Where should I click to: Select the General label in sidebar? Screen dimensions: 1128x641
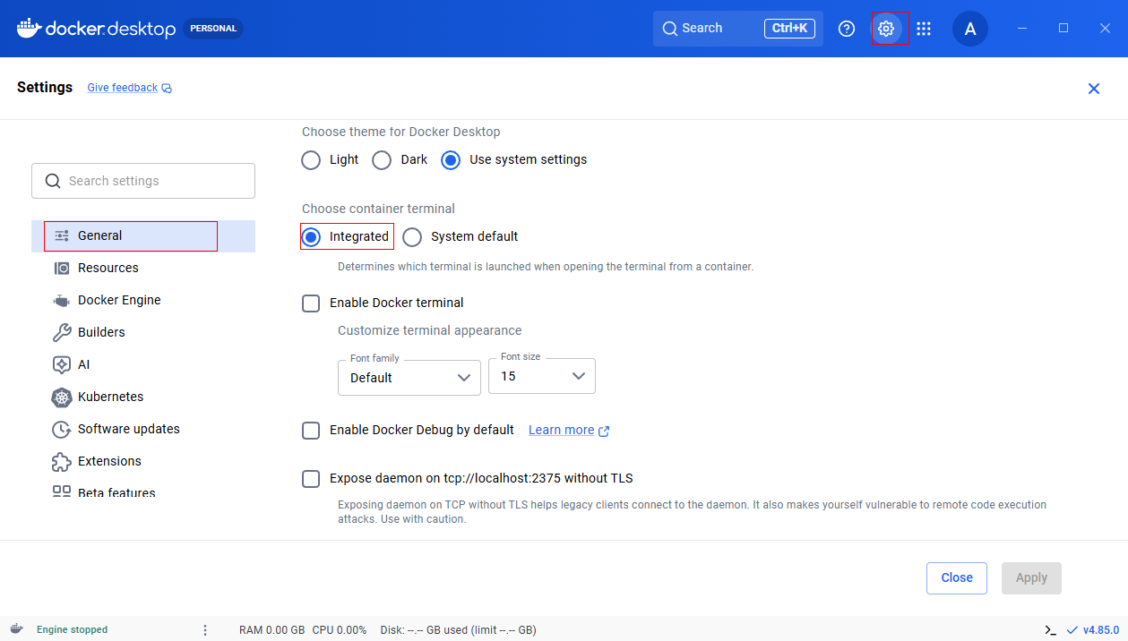click(x=100, y=235)
